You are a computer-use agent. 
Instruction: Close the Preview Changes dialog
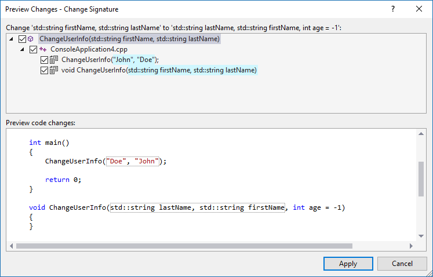(419, 9)
